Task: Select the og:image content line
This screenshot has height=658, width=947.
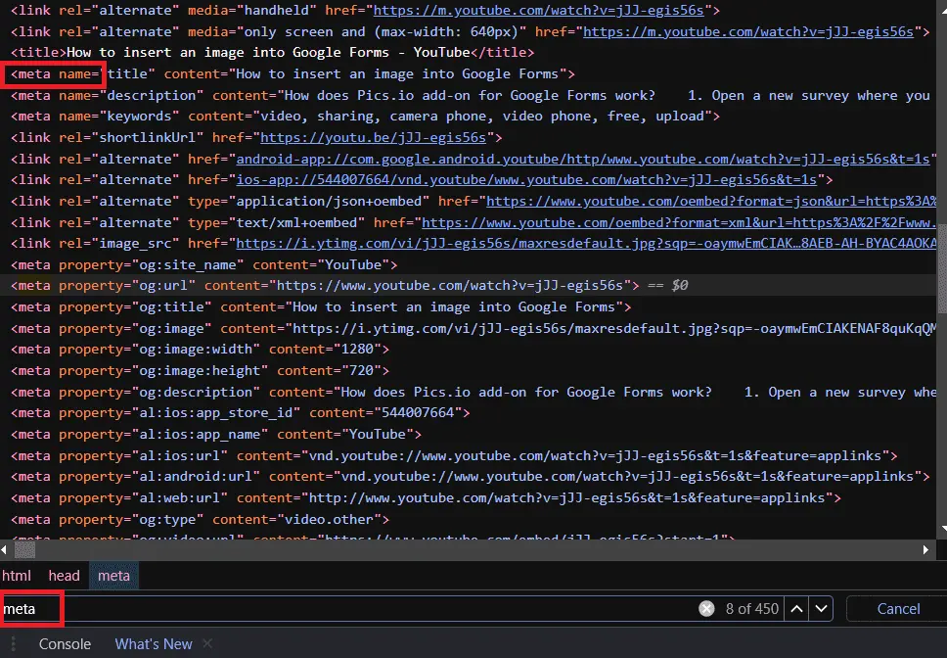Action: click(x=473, y=329)
